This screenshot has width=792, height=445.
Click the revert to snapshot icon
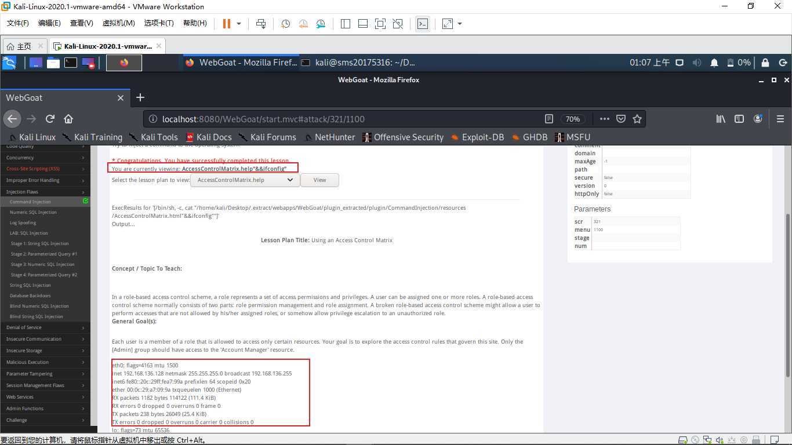[x=303, y=24]
